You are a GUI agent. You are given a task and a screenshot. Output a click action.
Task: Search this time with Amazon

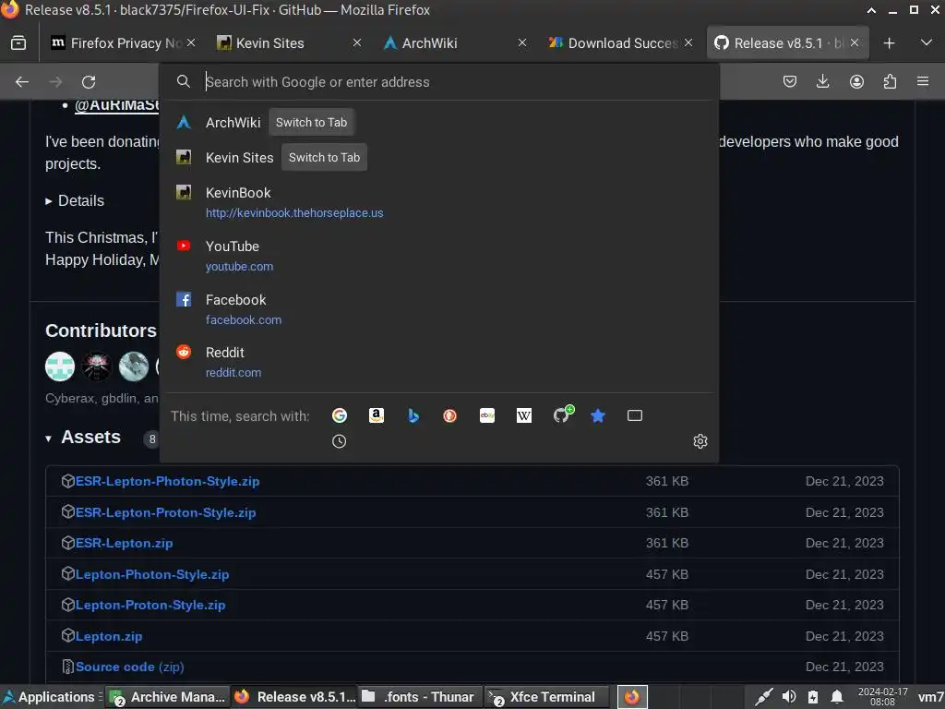coord(377,415)
